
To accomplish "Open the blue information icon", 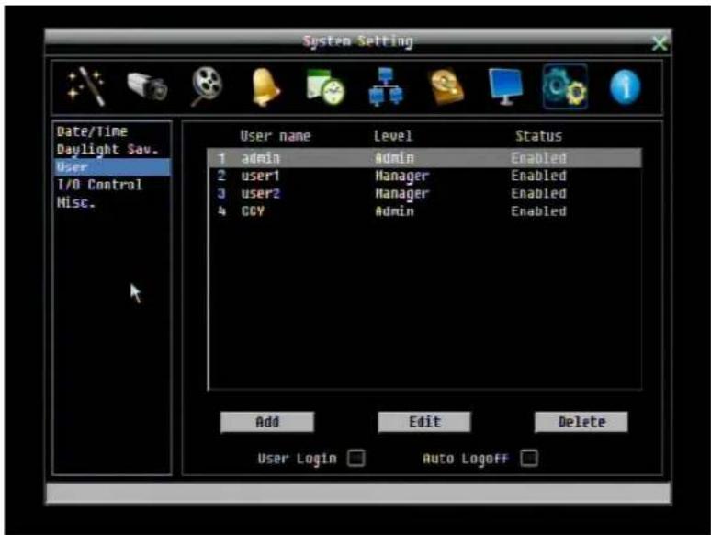I will click(x=626, y=86).
